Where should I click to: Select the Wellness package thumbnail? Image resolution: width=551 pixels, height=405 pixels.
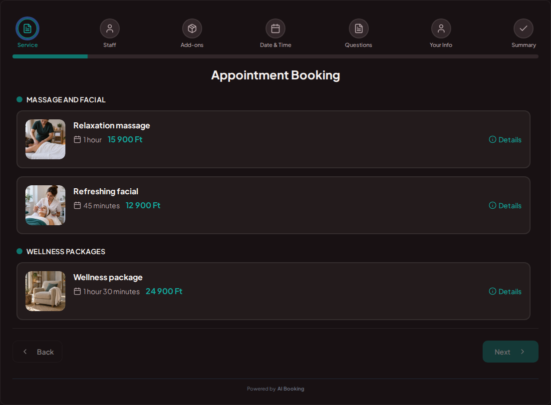pyautogui.click(x=45, y=291)
